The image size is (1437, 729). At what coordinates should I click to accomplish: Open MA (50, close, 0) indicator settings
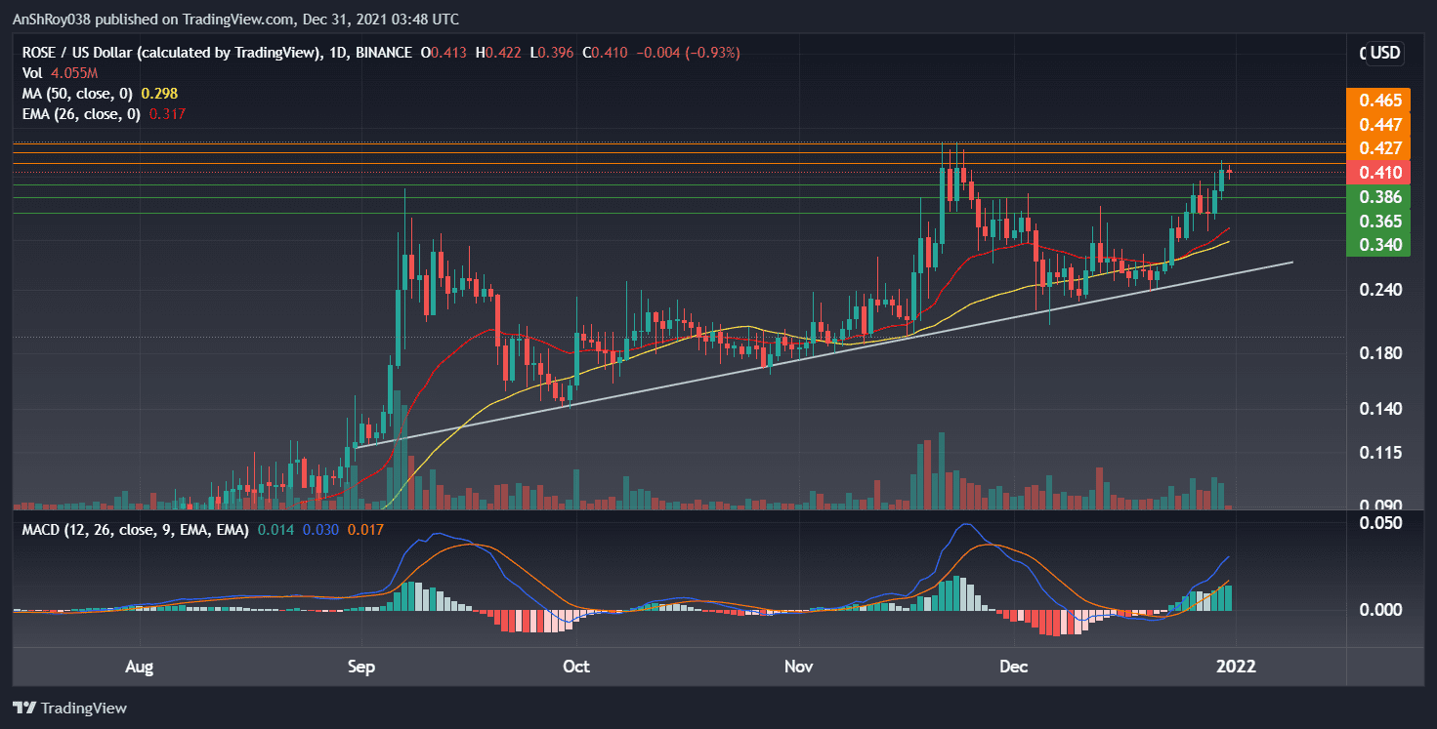(78, 93)
